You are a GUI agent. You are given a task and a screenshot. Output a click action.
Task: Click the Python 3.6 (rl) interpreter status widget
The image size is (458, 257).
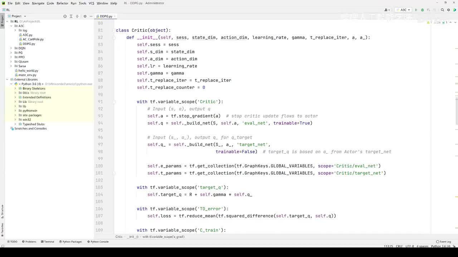point(440,246)
